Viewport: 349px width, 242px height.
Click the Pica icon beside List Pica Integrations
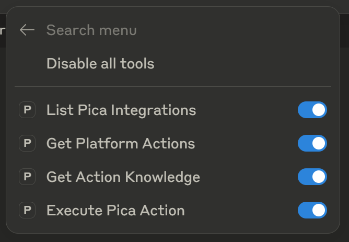27,110
